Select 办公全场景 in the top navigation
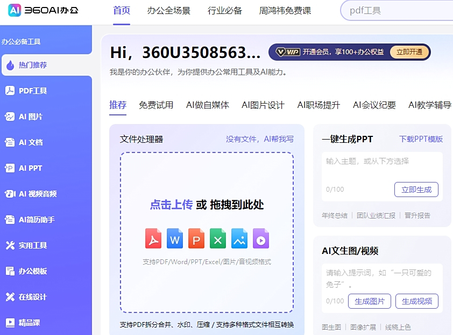 point(169,10)
